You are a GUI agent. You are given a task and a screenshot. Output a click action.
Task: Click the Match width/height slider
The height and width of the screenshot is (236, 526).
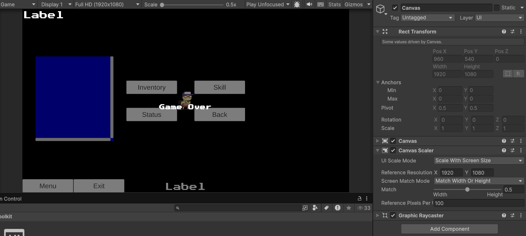pos(468,190)
